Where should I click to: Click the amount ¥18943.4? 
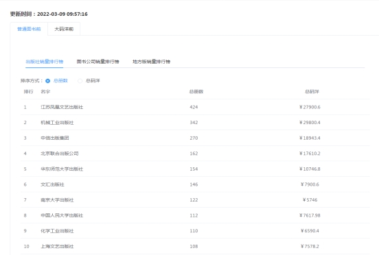pyautogui.click(x=310, y=138)
